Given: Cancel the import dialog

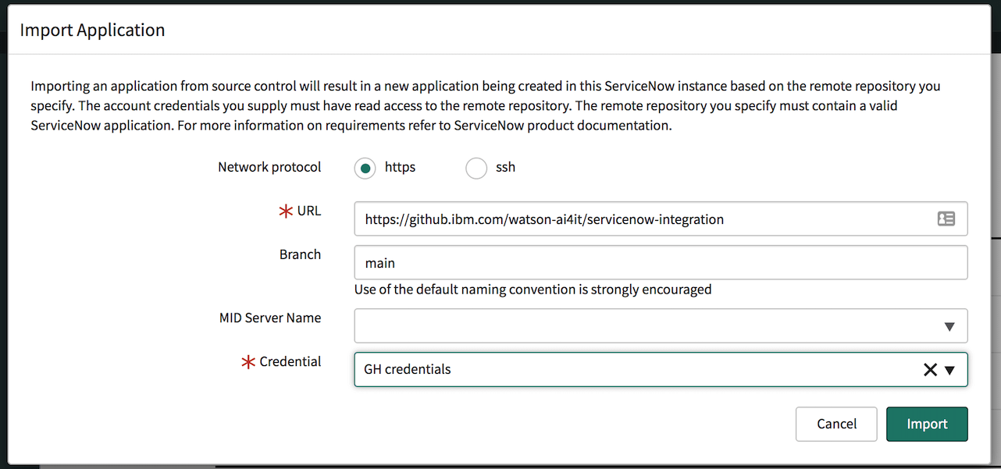Looking at the screenshot, I should (x=837, y=425).
